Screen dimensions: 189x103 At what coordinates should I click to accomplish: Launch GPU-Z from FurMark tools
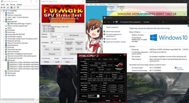47,49
